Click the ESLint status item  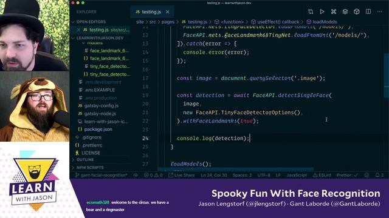point(322,175)
